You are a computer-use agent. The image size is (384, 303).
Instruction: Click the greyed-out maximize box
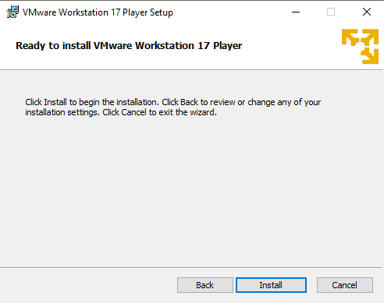(331, 12)
